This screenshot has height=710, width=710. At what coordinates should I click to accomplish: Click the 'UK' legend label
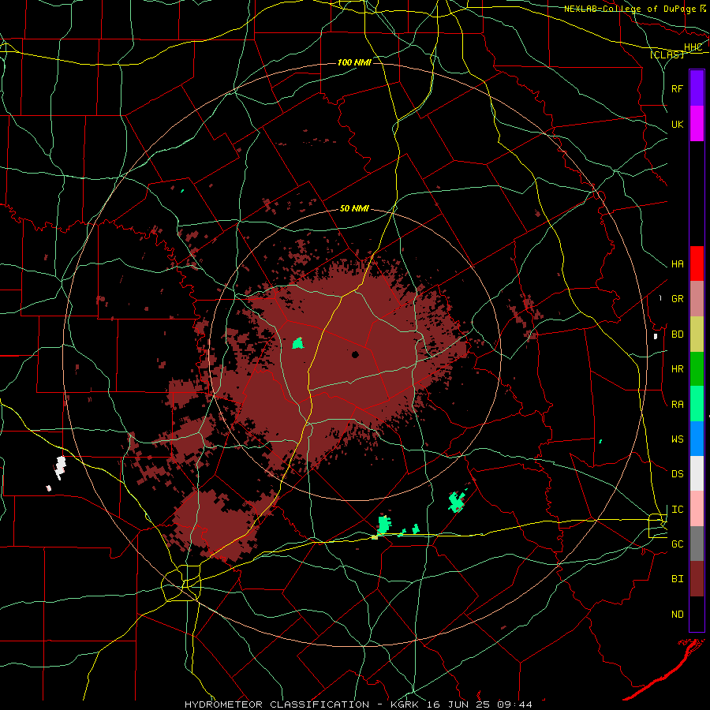point(677,124)
